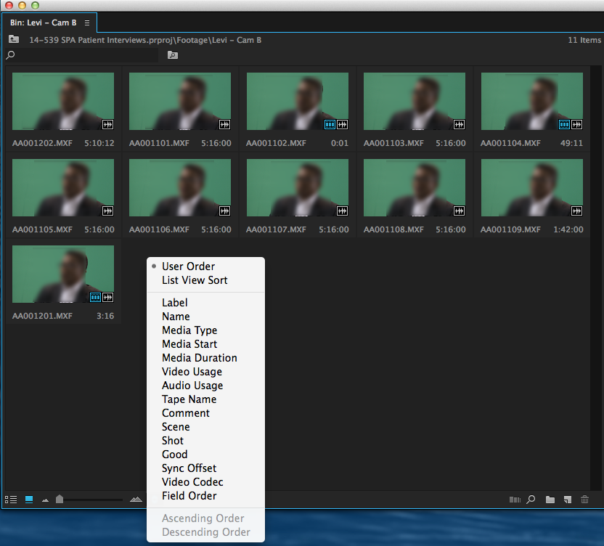Sort icons by Sync Offset
604x546 pixels.
pos(205,468)
